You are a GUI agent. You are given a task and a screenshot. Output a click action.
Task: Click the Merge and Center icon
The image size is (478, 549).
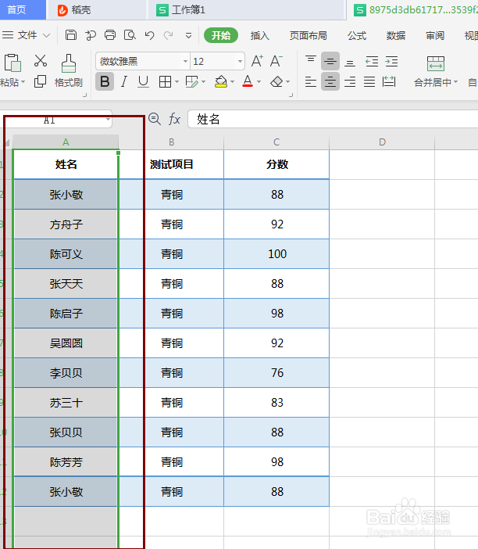435,63
